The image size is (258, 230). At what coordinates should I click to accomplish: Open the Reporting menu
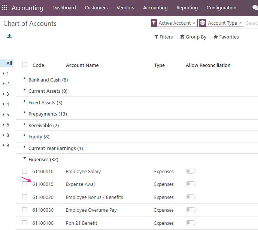[187, 8]
